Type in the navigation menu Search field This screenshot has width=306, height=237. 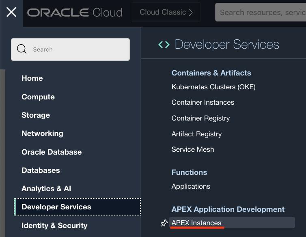pos(77,50)
